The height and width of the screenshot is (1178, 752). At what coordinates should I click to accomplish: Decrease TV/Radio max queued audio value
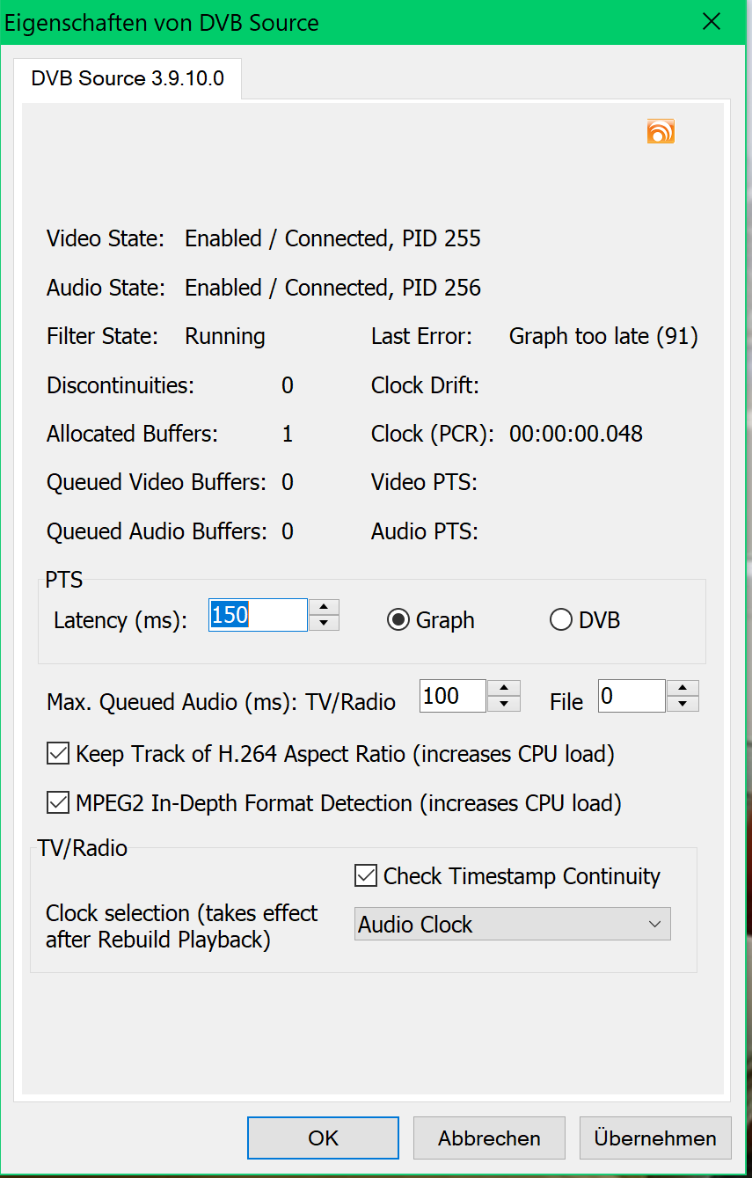coord(504,704)
